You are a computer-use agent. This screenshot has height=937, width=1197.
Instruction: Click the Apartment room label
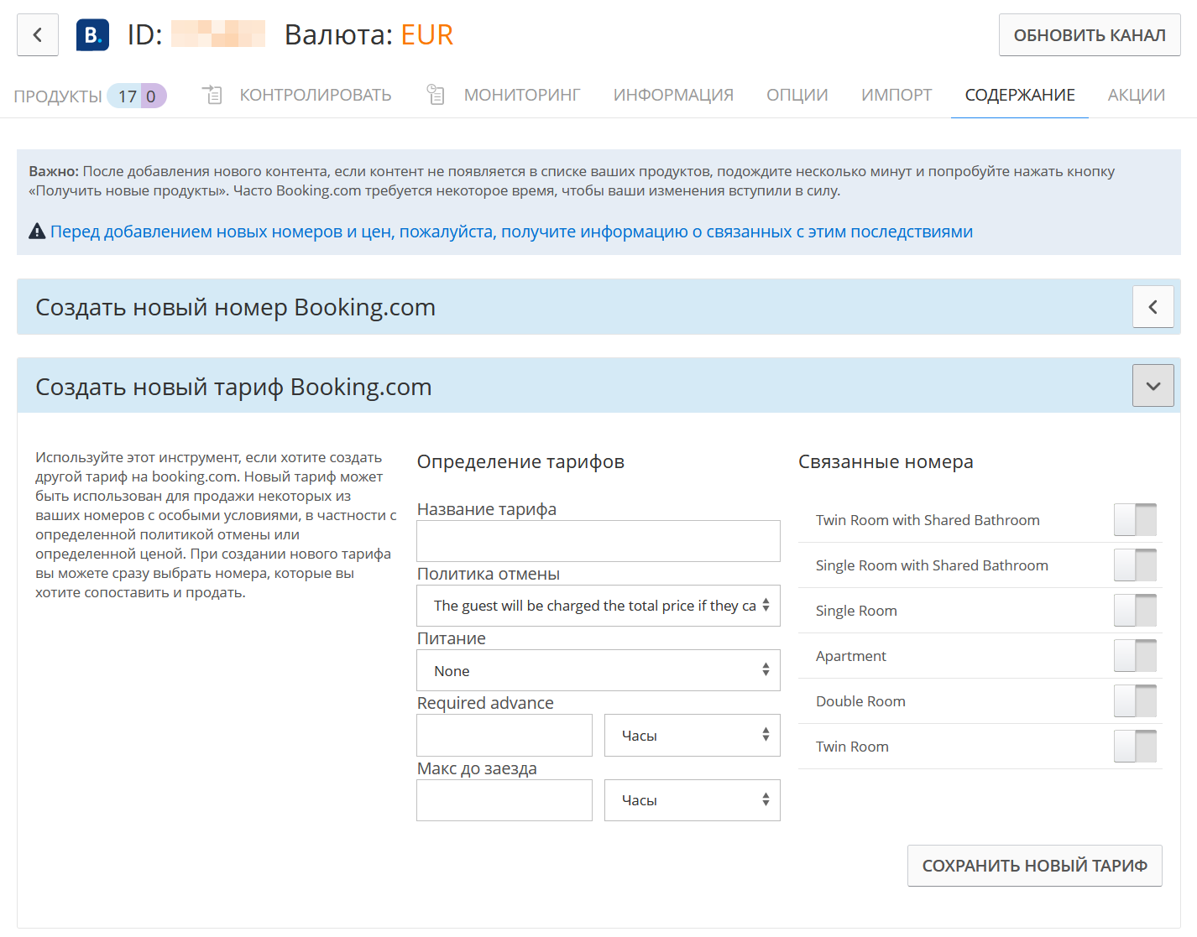click(851, 656)
